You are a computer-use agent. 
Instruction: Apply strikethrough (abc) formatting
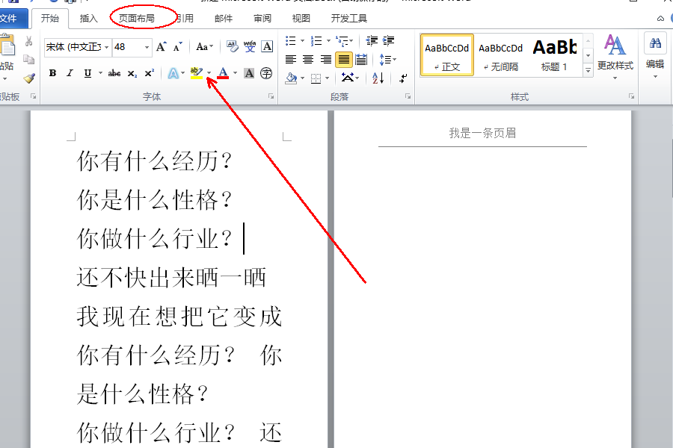tap(114, 73)
